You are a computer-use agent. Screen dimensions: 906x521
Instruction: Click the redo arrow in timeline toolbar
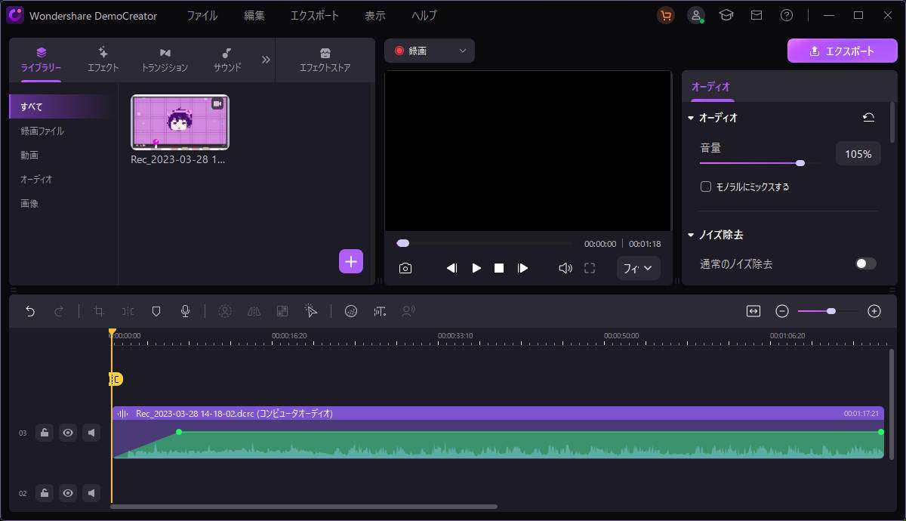click(x=59, y=311)
